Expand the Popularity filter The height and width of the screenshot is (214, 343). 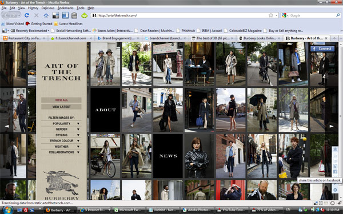61,124
